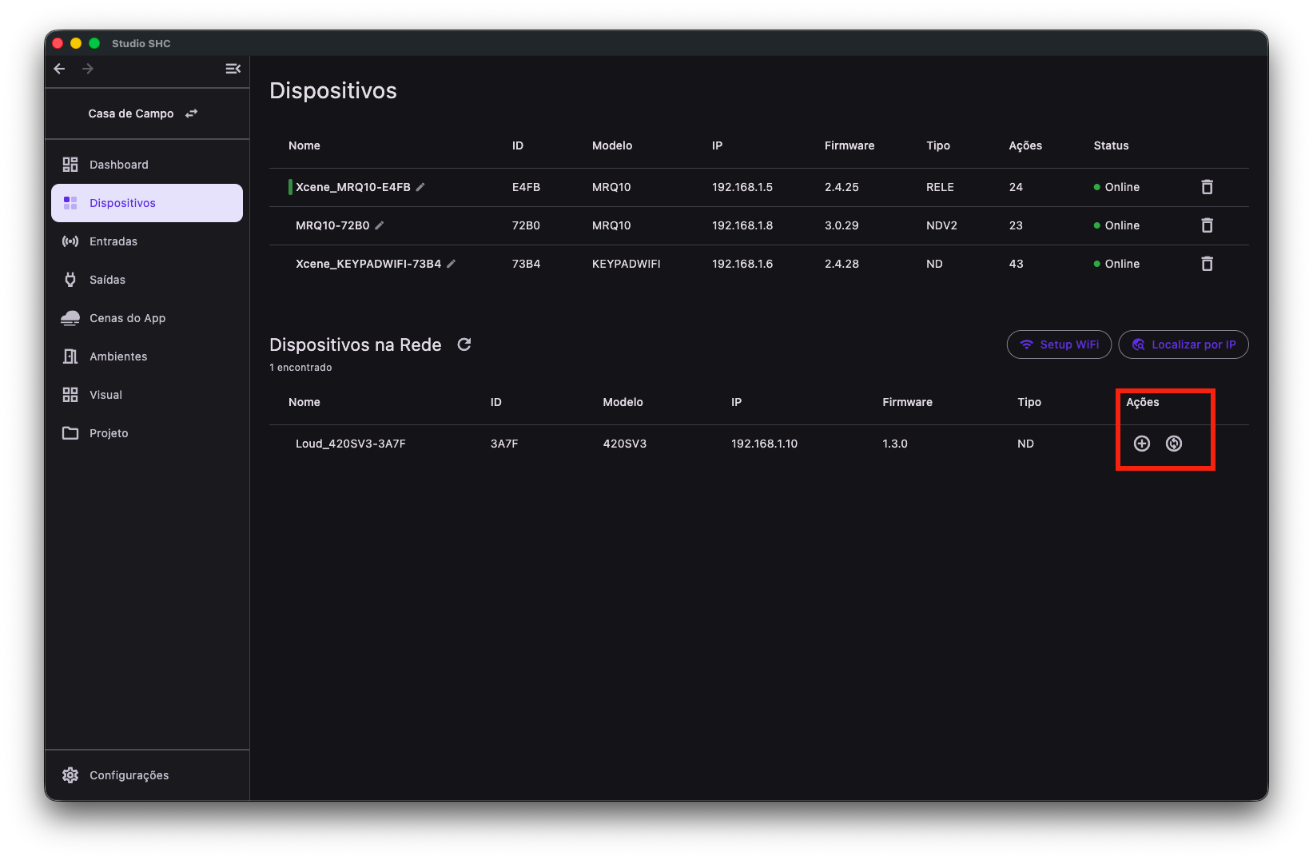Viewport: 1313px width, 860px height.
Task: Click IP address 192.168.1.6
Action: (x=742, y=264)
